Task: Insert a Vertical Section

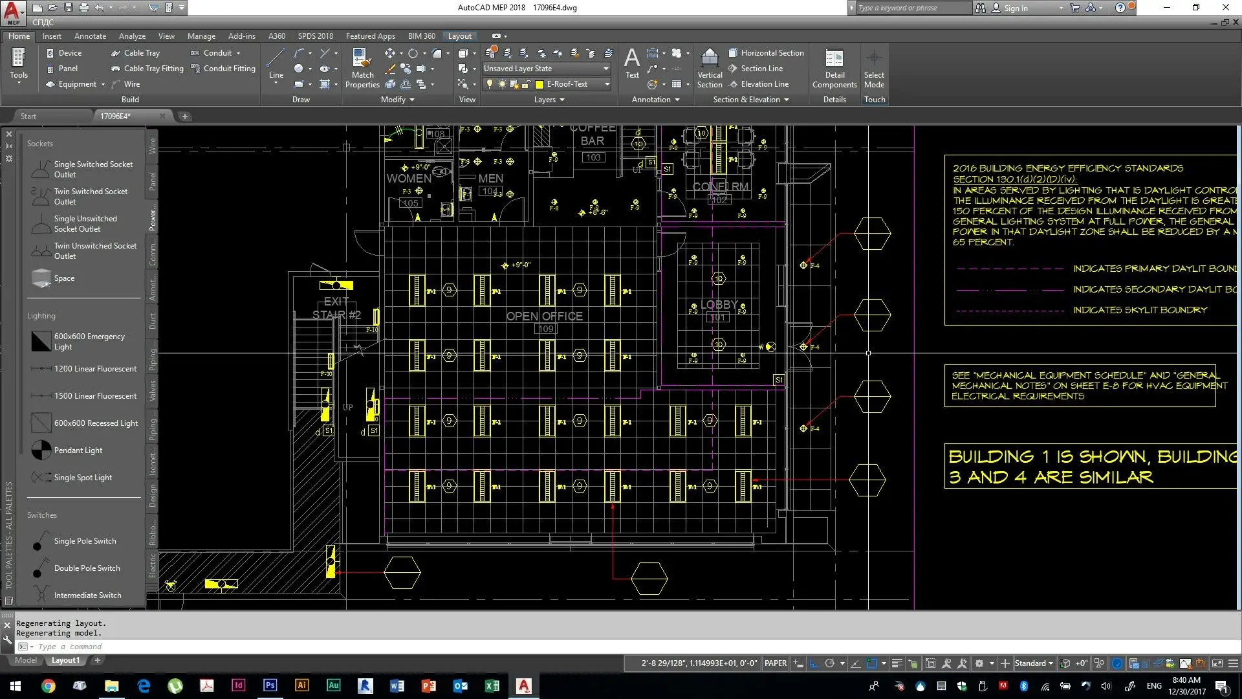Action: pos(710,68)
